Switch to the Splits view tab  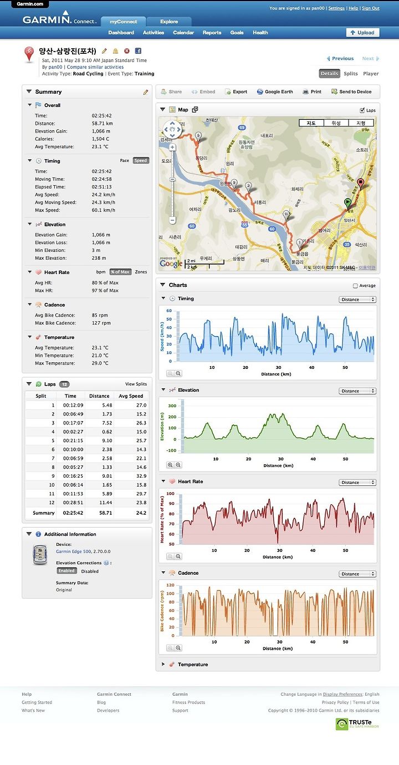(x=351, y=73)
